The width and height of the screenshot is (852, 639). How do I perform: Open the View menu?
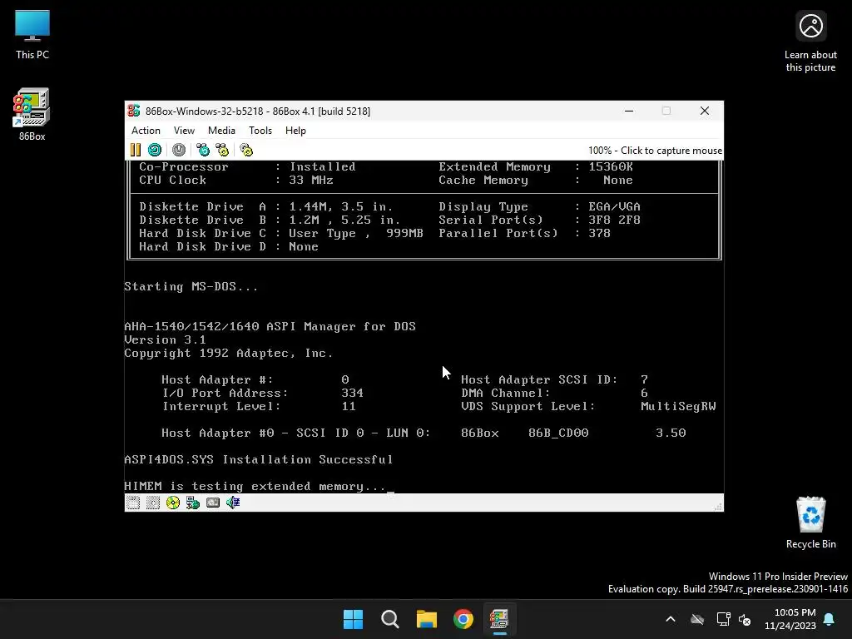point(184,131)
